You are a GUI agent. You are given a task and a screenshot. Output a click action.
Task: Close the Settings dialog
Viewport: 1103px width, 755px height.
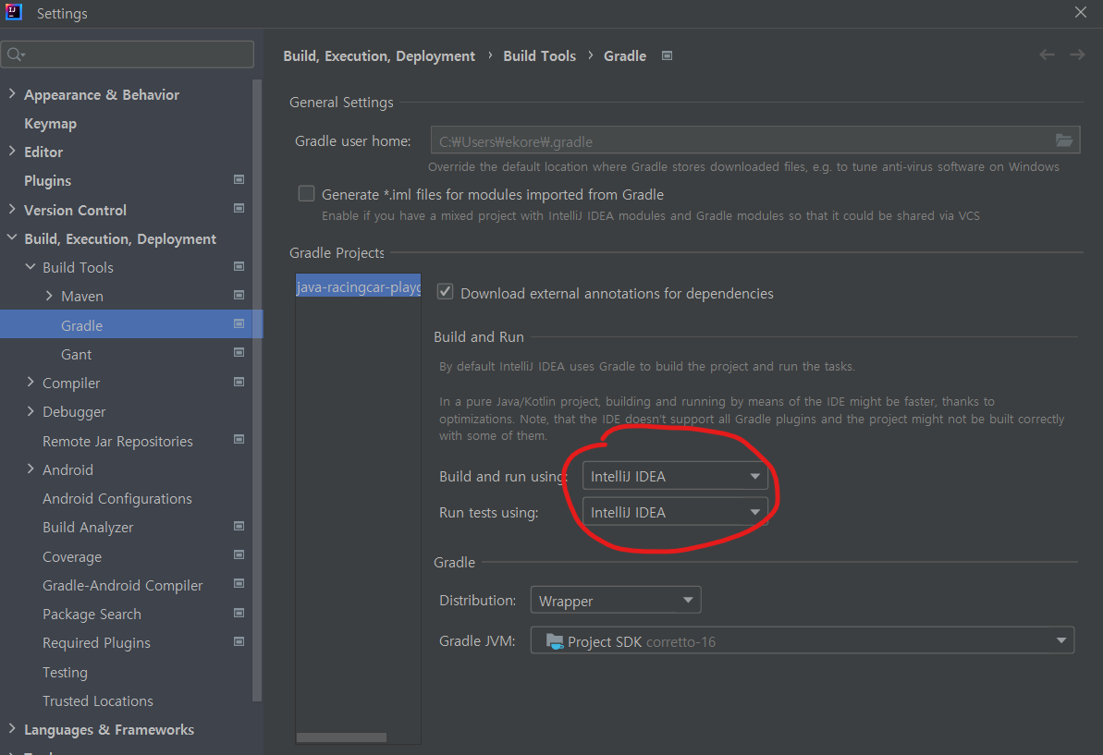(1081, 13)
